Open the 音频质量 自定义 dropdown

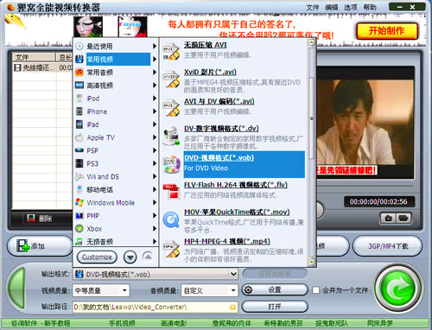(210, 290)
